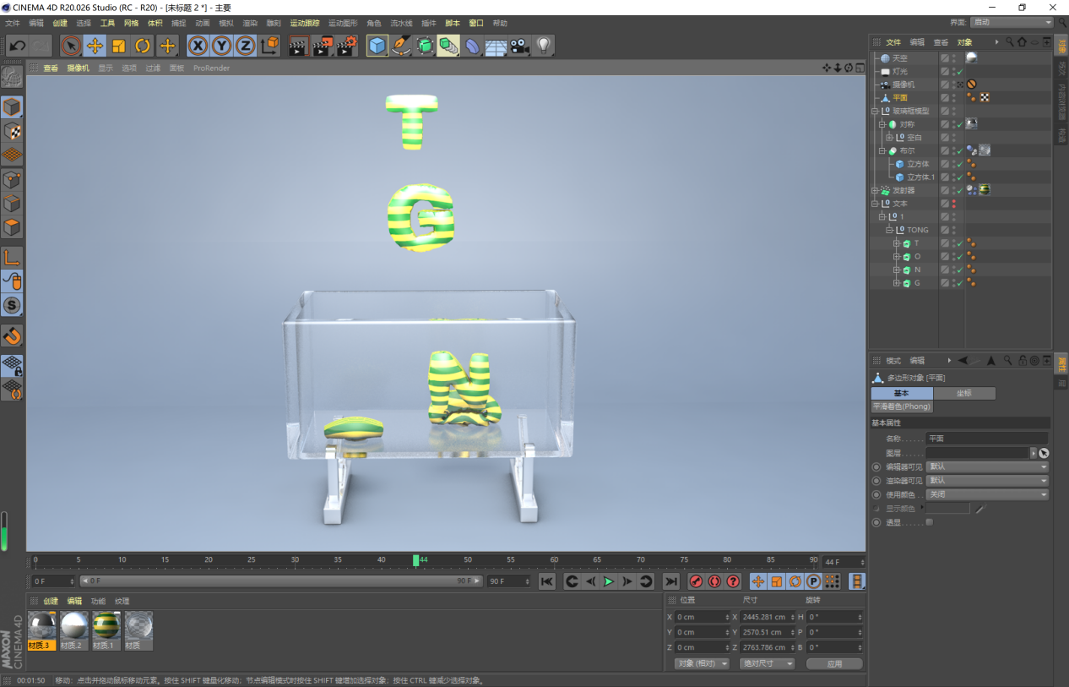Open the camera object tool
The image size is (1069, 687).
point(518,46)
